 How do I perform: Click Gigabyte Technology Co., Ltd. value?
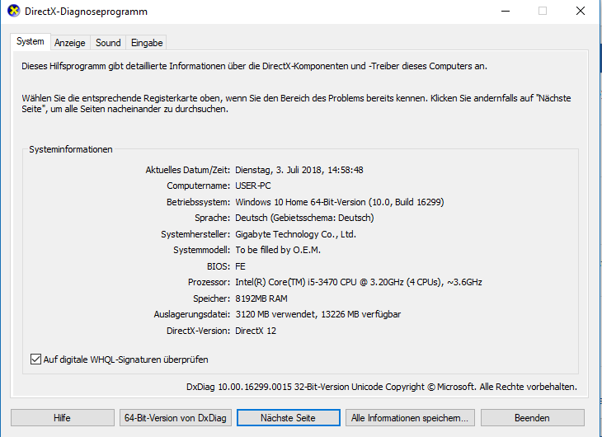[x=295, y=234]
